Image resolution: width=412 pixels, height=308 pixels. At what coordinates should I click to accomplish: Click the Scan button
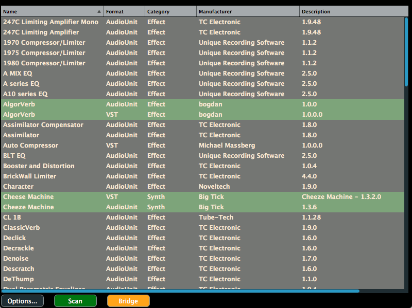[x=75, y=301]
